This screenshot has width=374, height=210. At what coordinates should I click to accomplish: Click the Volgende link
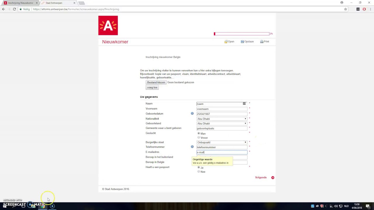[x=261, y=177]
